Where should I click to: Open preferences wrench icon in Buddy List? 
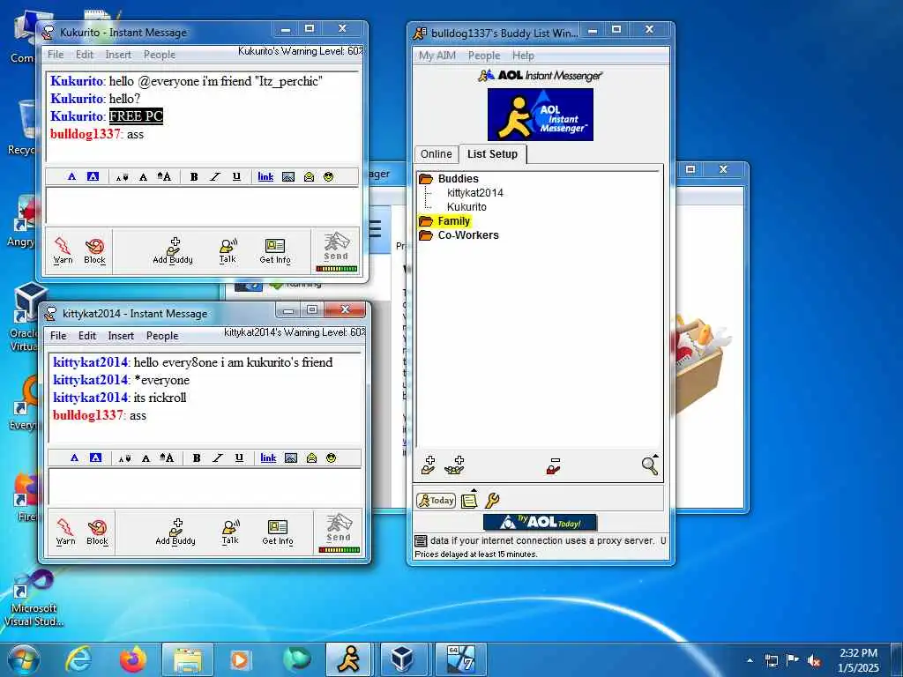(492, 501)
